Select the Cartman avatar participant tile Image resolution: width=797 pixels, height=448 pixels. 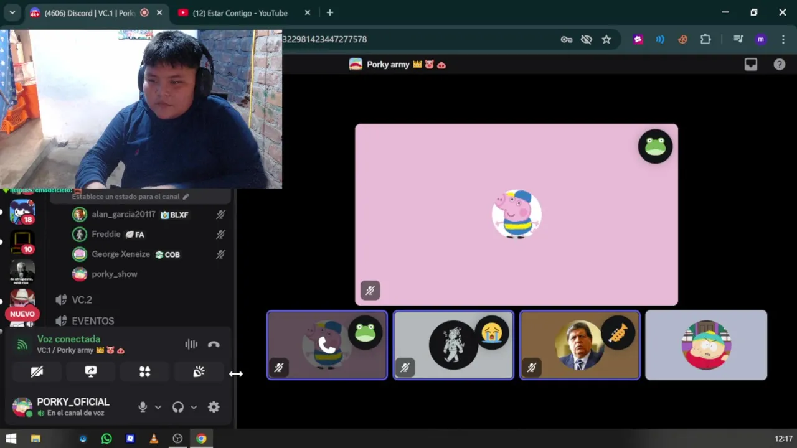pyautogui.click(x=706, y=345)
